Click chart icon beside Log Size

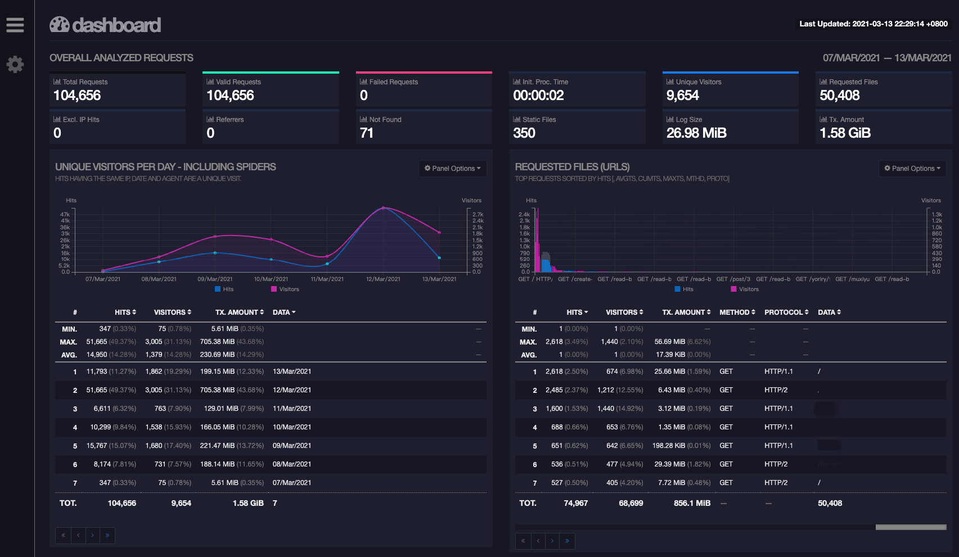[x=670, y=119]
